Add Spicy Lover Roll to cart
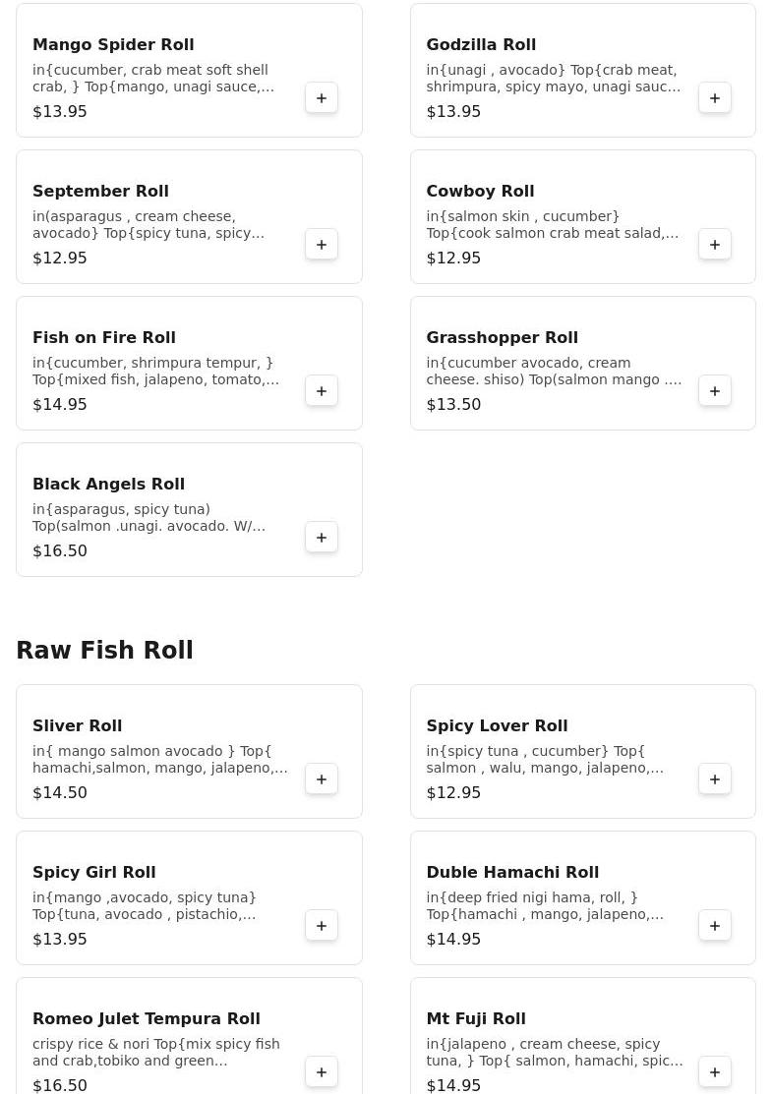 click(x=715, y=779)
